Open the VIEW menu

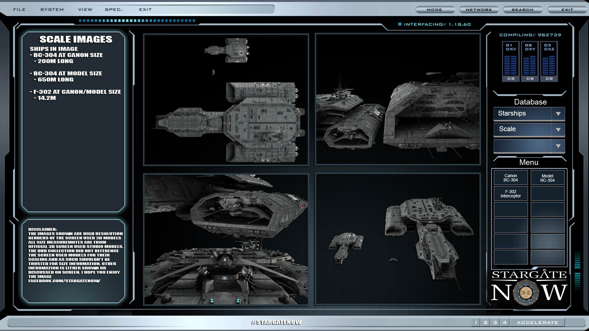tap(85, 10)
